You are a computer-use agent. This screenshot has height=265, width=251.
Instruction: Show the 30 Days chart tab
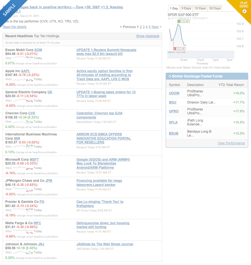point(215,8)
